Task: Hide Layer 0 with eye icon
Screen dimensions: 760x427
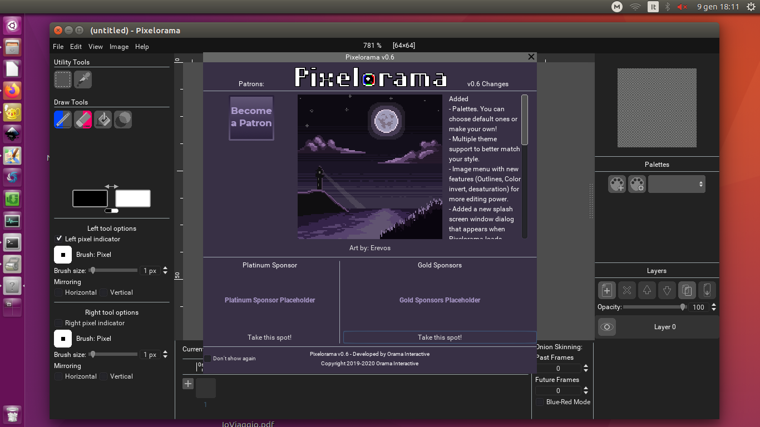Action: [607, 327]
